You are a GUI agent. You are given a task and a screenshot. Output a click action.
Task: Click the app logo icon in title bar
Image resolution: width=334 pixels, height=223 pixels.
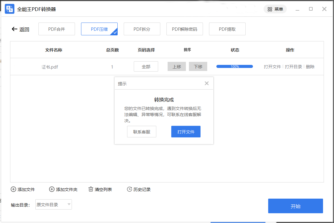coord(9,9)
